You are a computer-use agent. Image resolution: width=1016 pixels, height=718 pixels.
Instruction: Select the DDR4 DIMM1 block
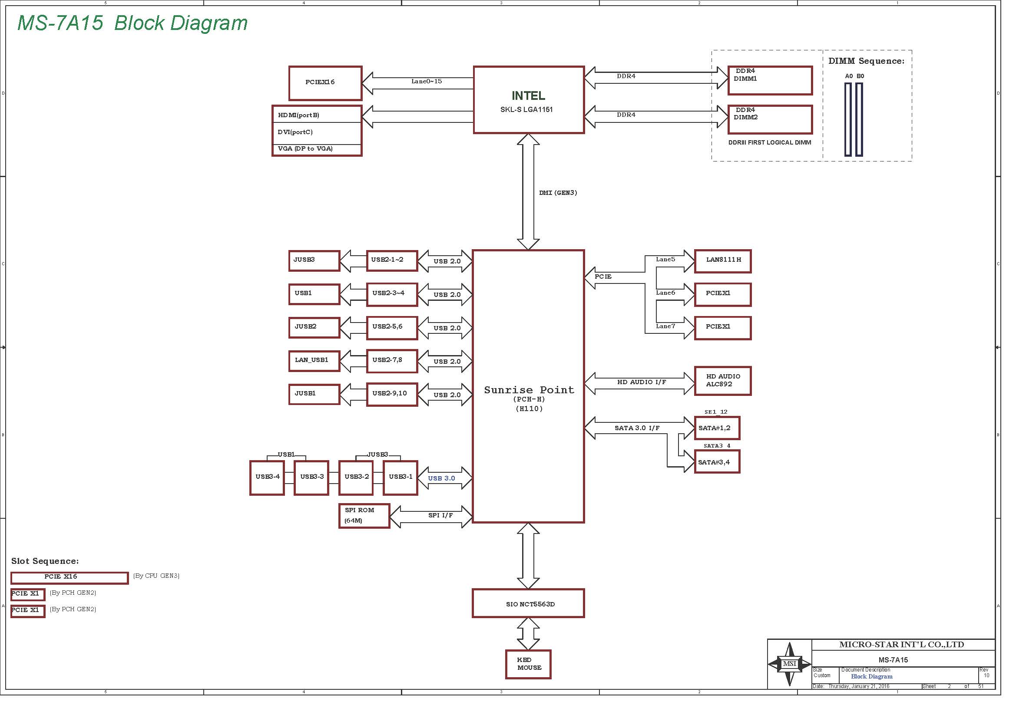(770, 80)
